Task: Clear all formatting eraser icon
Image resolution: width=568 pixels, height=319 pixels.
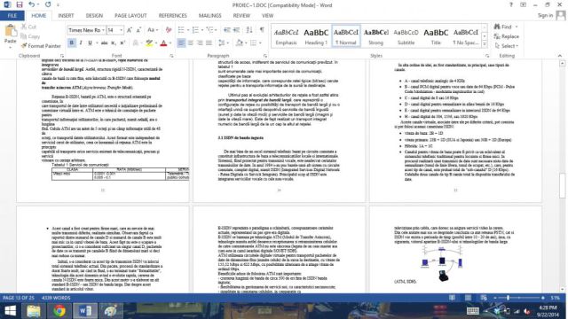Action: 169,30
